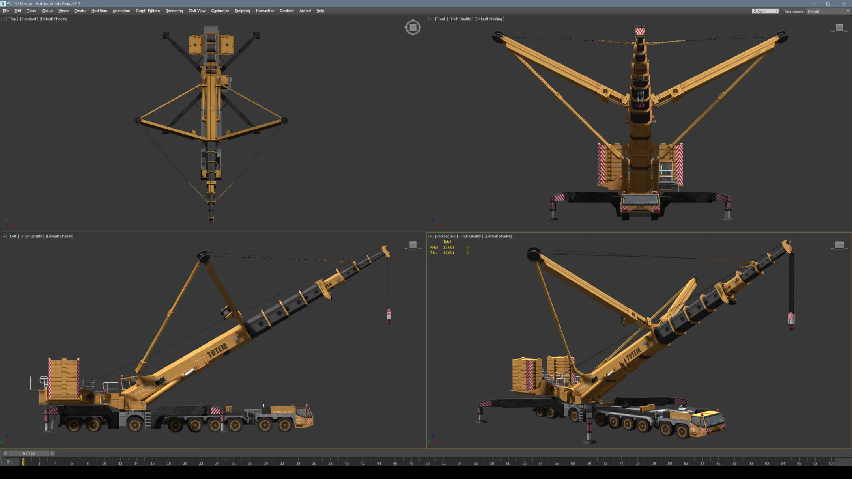Click the ViewCube in the Front viewport

pyautogui.click(x=839, y=27)
